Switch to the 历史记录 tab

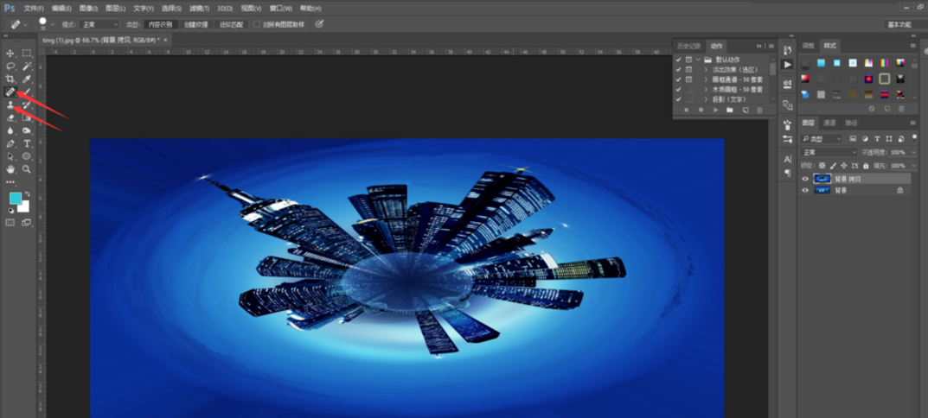pyautogui.click(x=688, y=46)
